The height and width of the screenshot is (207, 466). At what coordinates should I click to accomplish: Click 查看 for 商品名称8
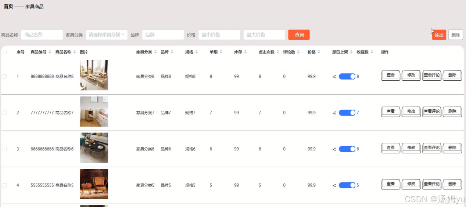click(x=391, y=76)
